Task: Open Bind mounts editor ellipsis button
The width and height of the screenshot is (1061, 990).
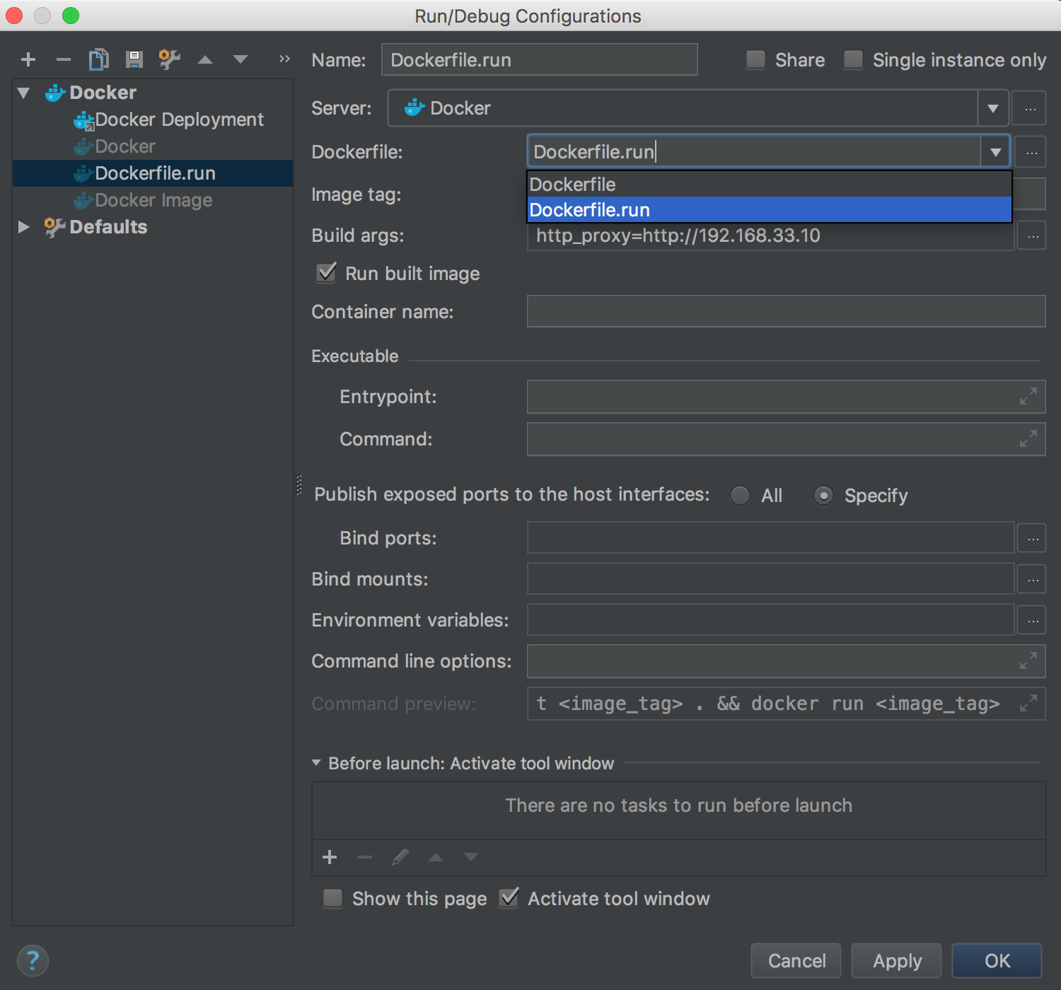Action: pyautogui.click(x=1033, y=580)
